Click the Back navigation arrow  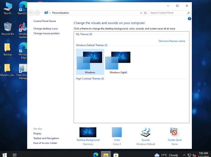click(x=31, y=13)
